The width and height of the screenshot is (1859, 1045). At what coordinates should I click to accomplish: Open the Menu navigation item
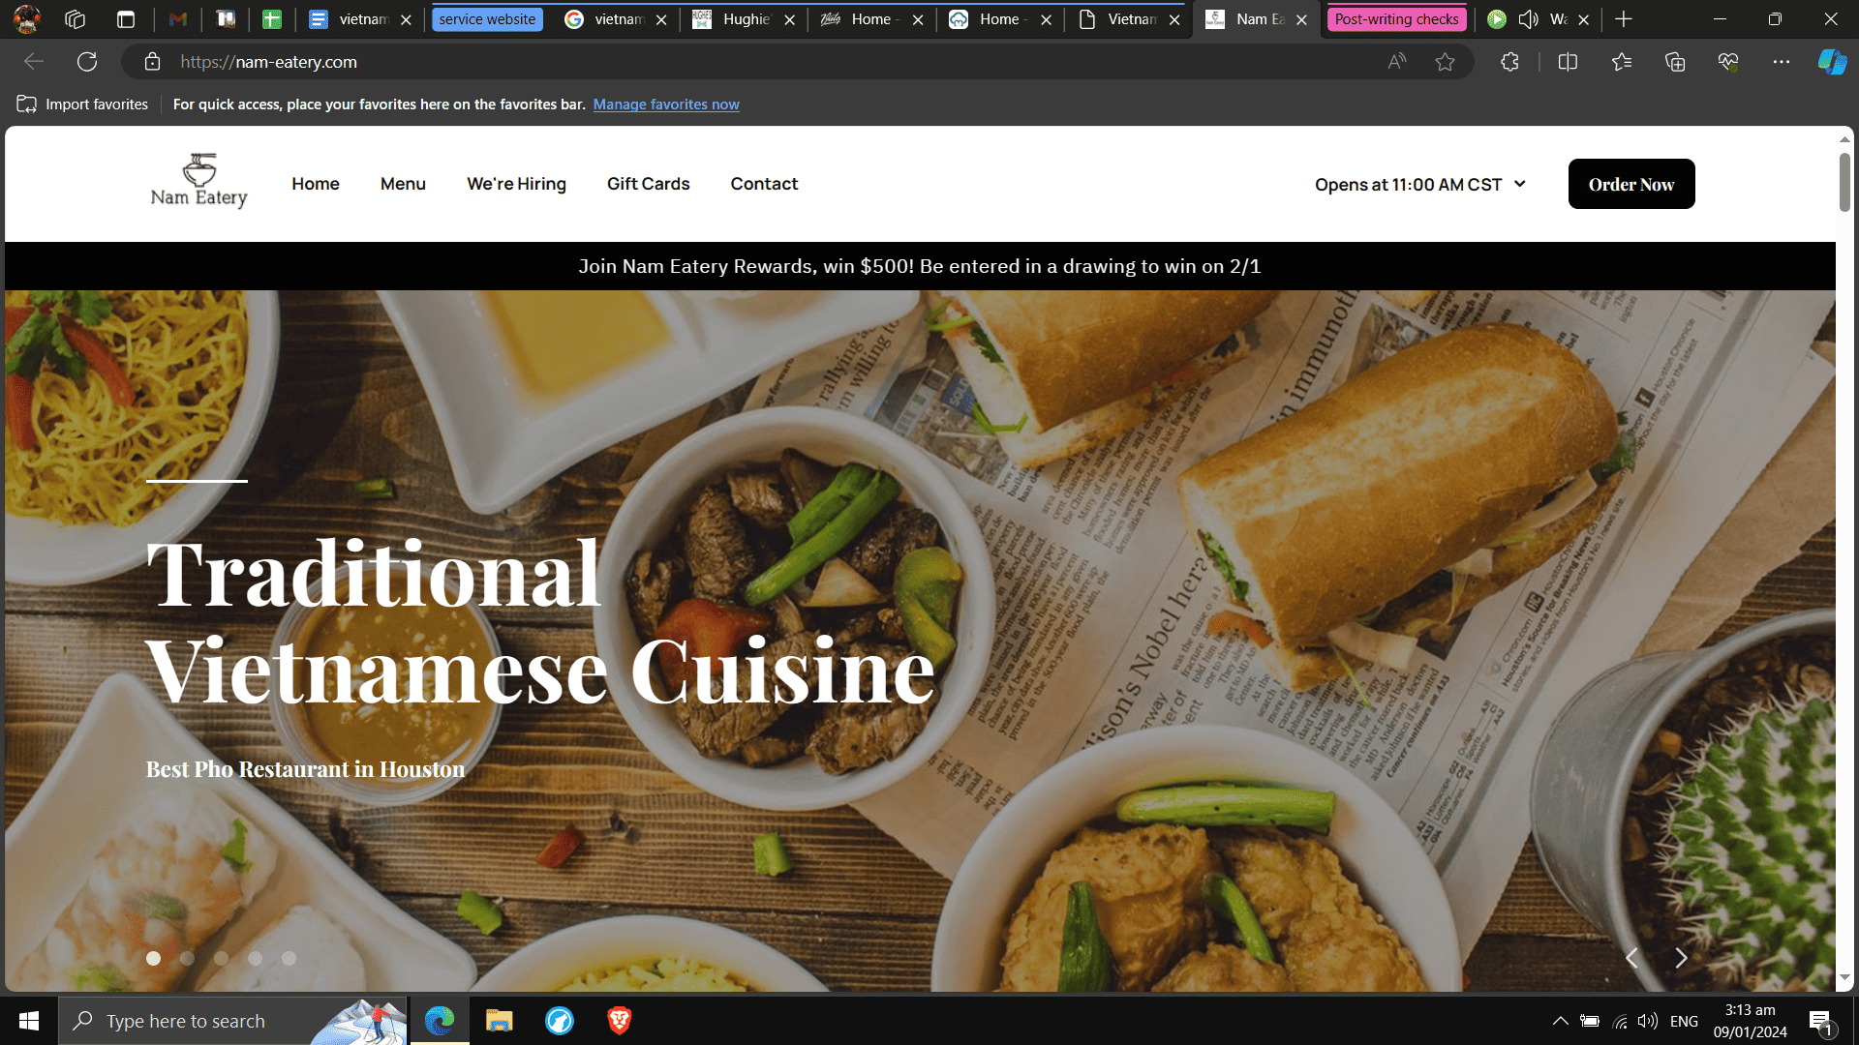tap(403, 184)
